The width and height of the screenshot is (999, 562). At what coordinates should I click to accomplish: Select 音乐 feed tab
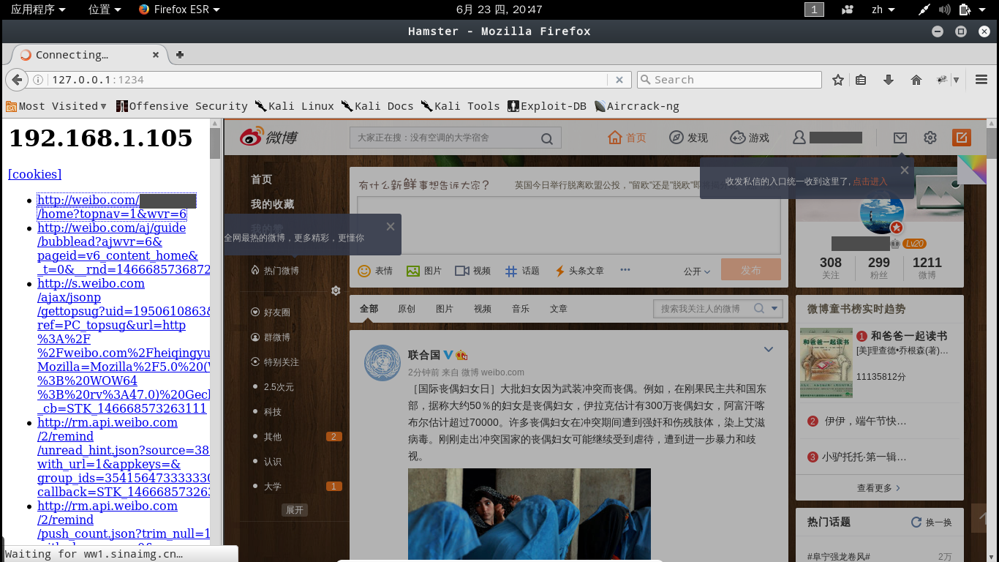pos(521,309)
